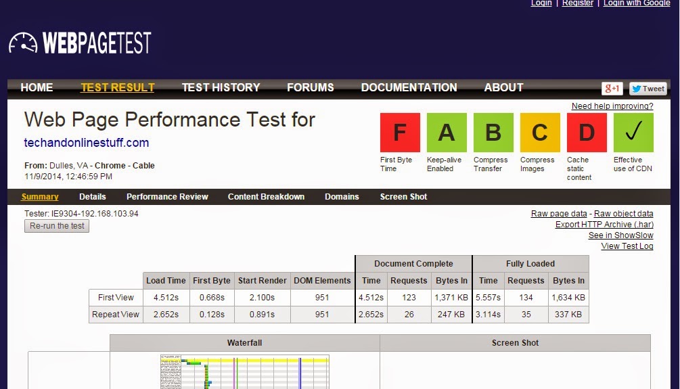
Task: Switch to the Details tab
Action: point(93,196)
